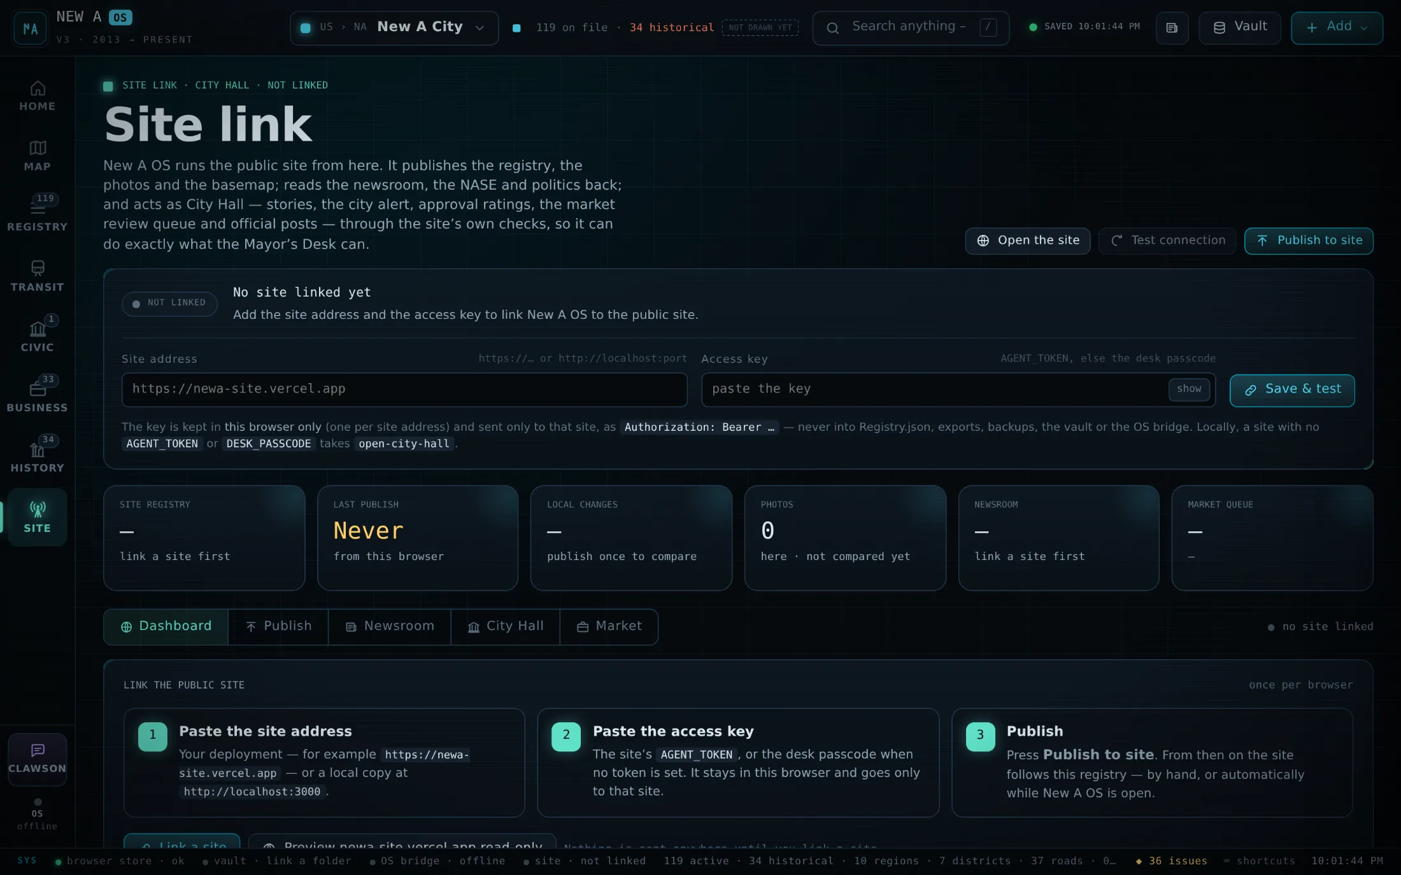The width and height of the screenshot is (1401, 875).
Task: Click Open the site button
Action: pos(1027,241)
